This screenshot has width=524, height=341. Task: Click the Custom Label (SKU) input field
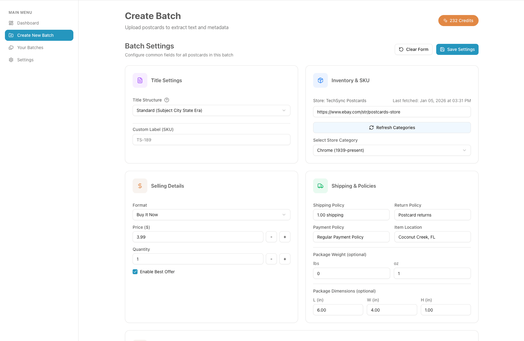click(211, 140)
